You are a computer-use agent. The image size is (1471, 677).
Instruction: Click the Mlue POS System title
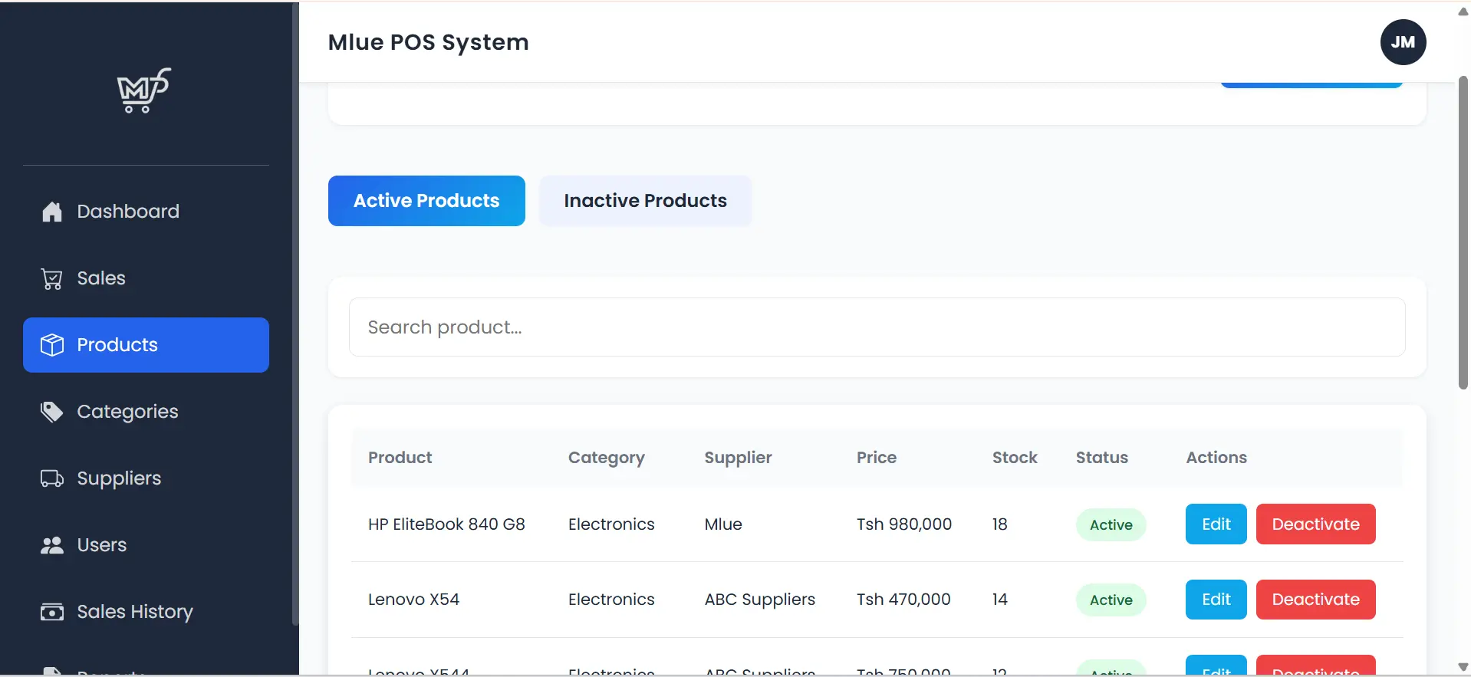click(x=428, y=42)
